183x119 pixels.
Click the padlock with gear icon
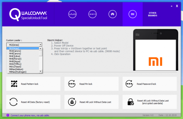tap(130, 102)
